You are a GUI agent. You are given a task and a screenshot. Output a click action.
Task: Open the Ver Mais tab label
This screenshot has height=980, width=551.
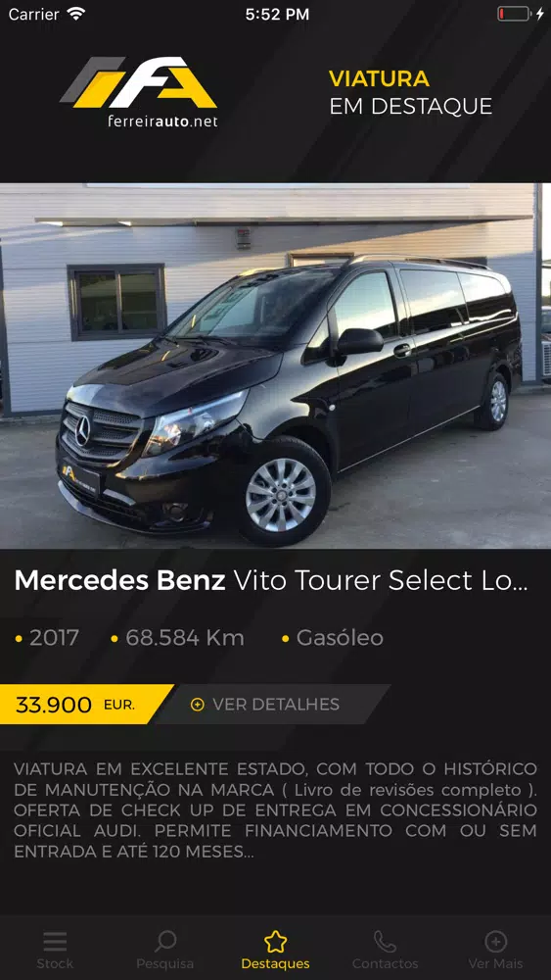[495, 963]
